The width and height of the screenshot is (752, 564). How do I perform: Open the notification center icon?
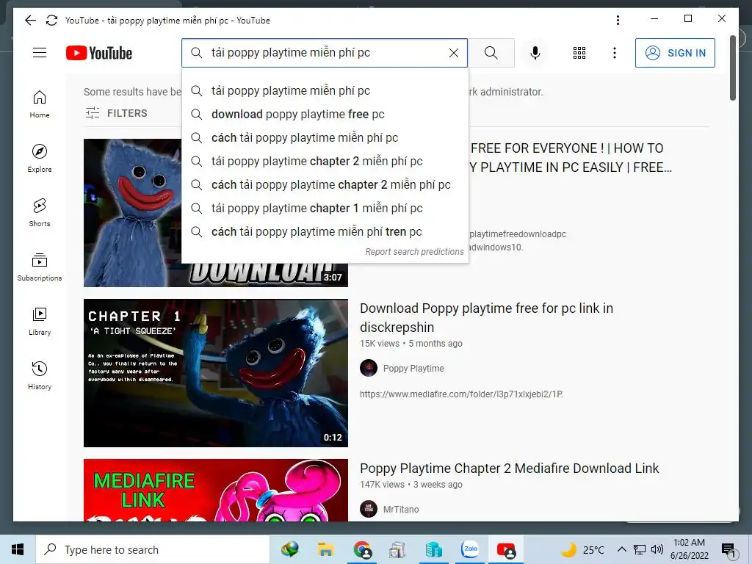728,550
